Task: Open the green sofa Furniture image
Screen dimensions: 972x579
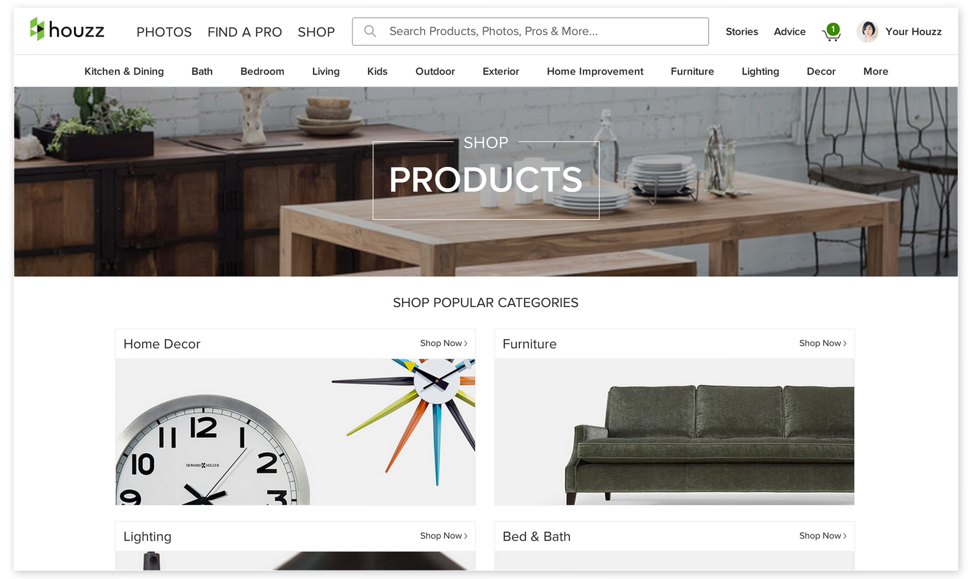Action: [674, 432]
